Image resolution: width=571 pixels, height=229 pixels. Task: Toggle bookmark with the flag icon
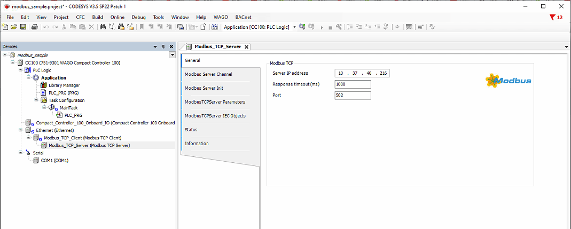click(x=142, y=27)
